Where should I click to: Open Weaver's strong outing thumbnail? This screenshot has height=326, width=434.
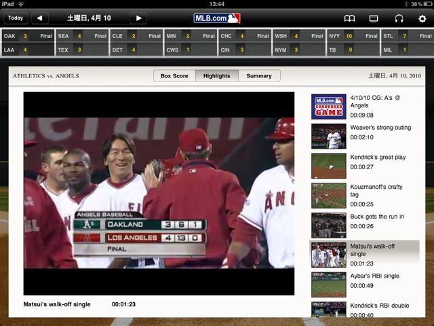(x=328, y=136)
